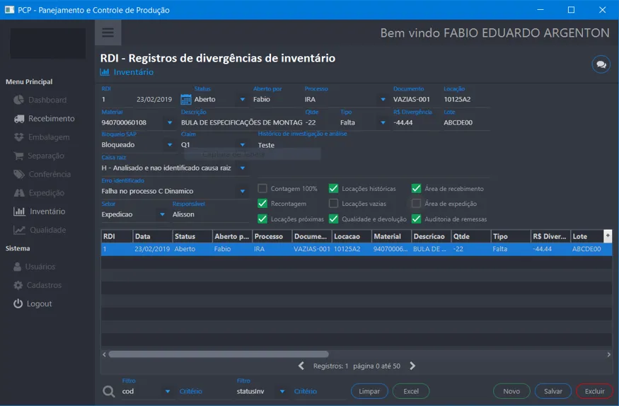Click the Recebimento truck icon
Screen dimensions: 619x406
click(19, 119)
